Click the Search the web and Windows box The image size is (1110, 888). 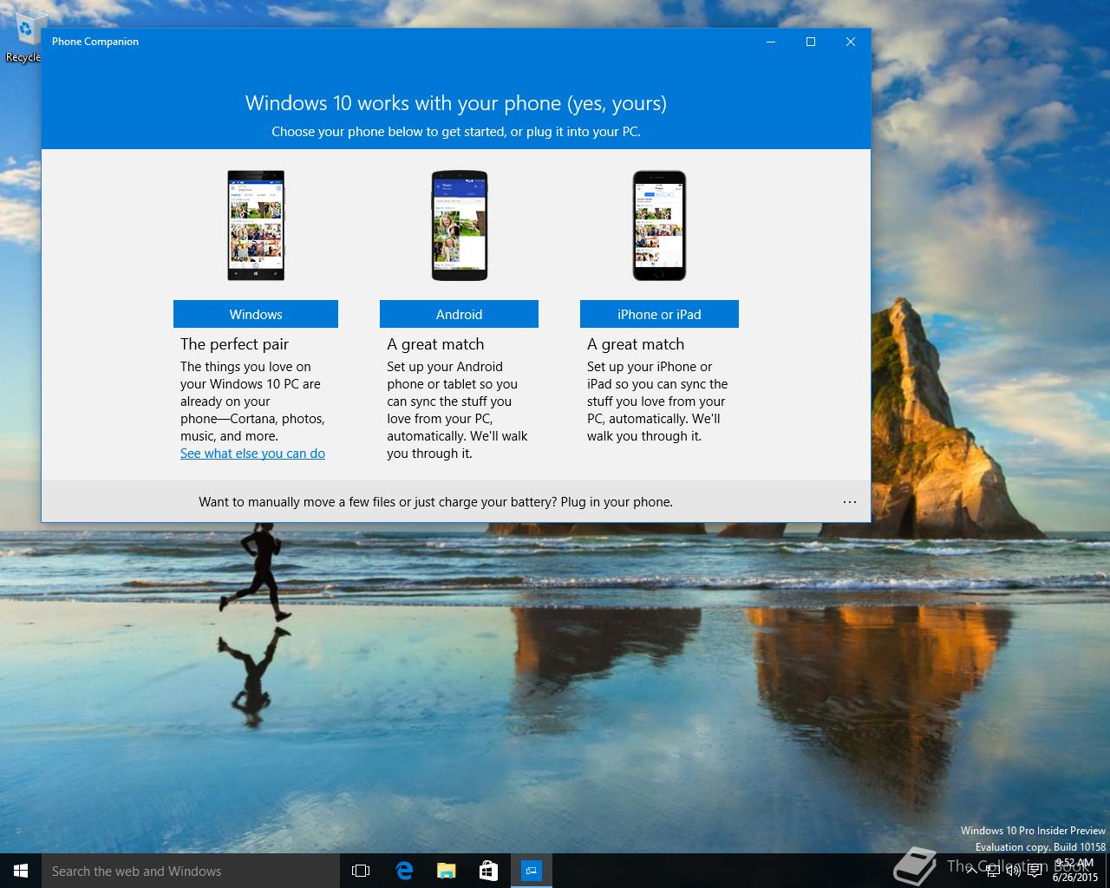190,871
